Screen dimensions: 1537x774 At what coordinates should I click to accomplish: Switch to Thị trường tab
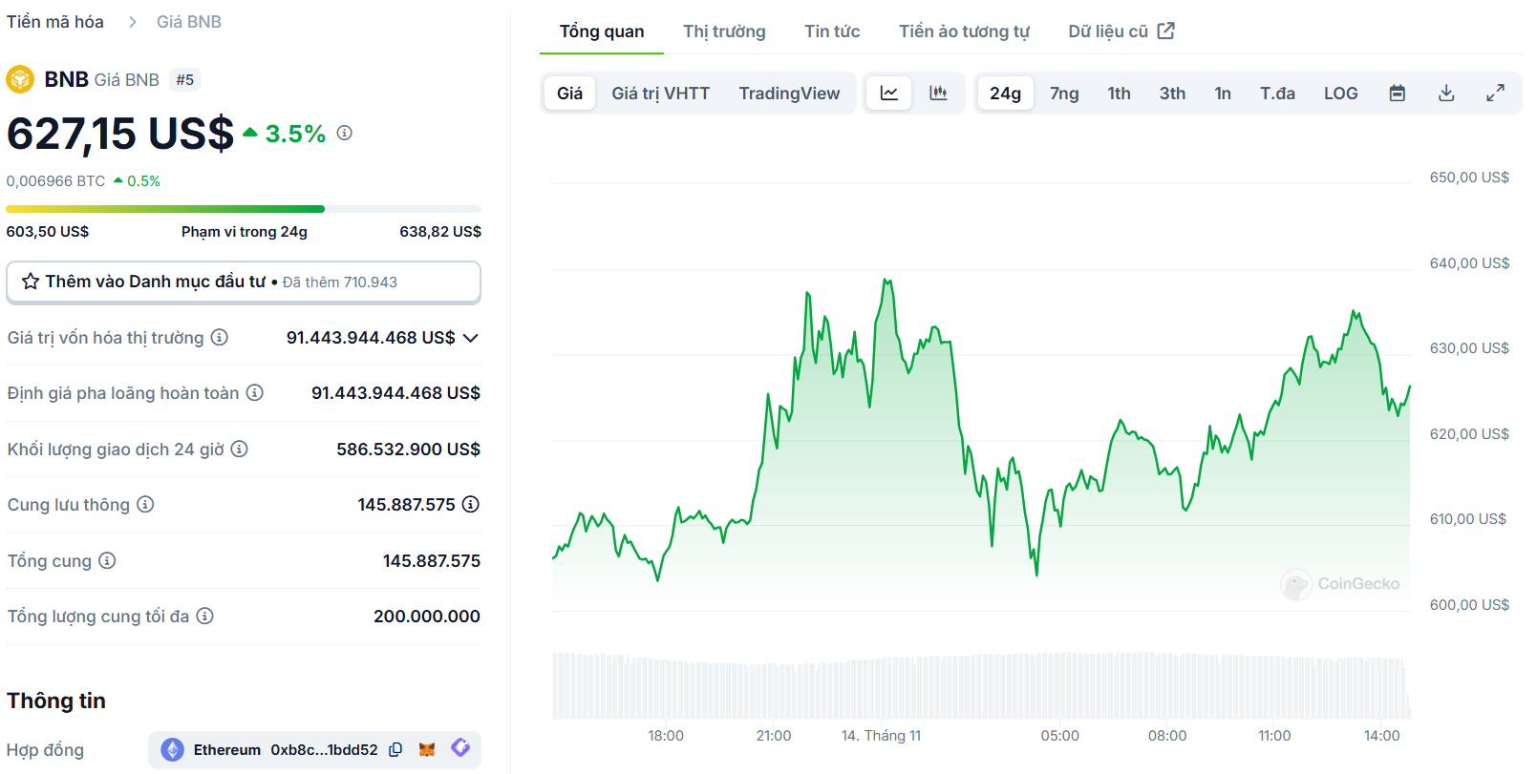click(724, 31)
